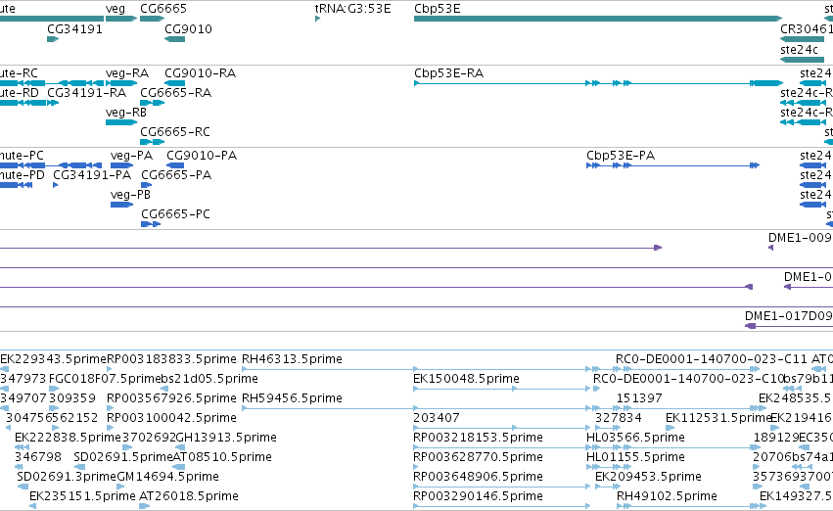Click the CG9010 gene label
Viewport: 833px width, 511px height.
188,28
